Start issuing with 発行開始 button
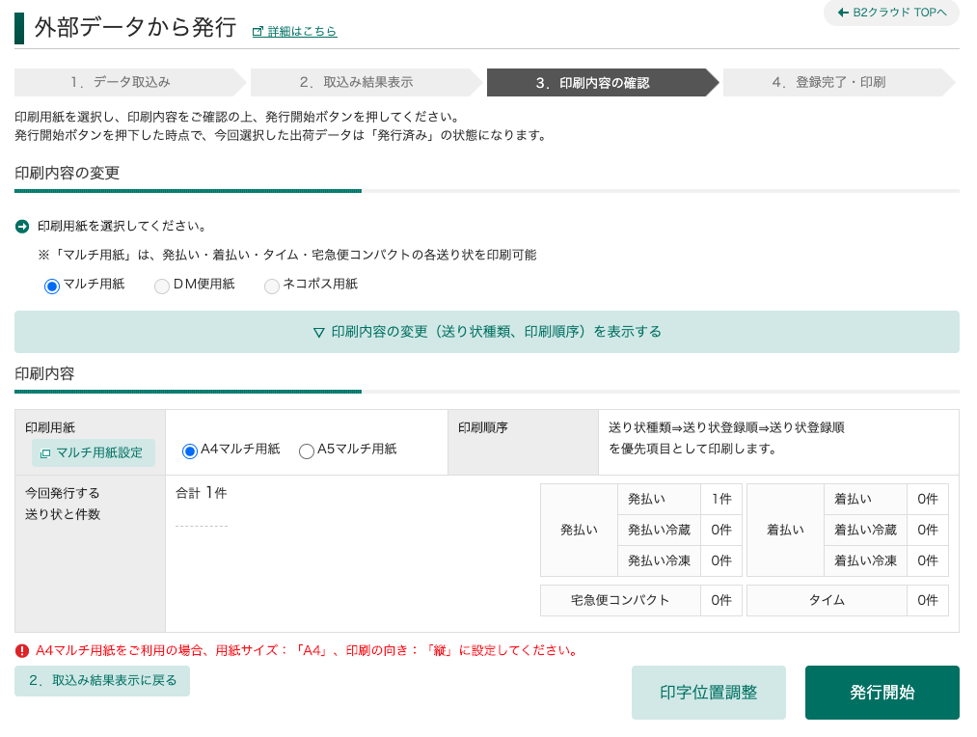 coord(882,693)
